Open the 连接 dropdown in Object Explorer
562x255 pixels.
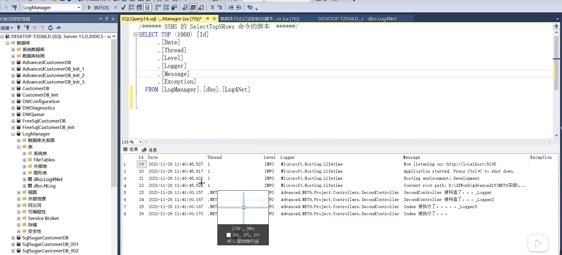(6, 28)
